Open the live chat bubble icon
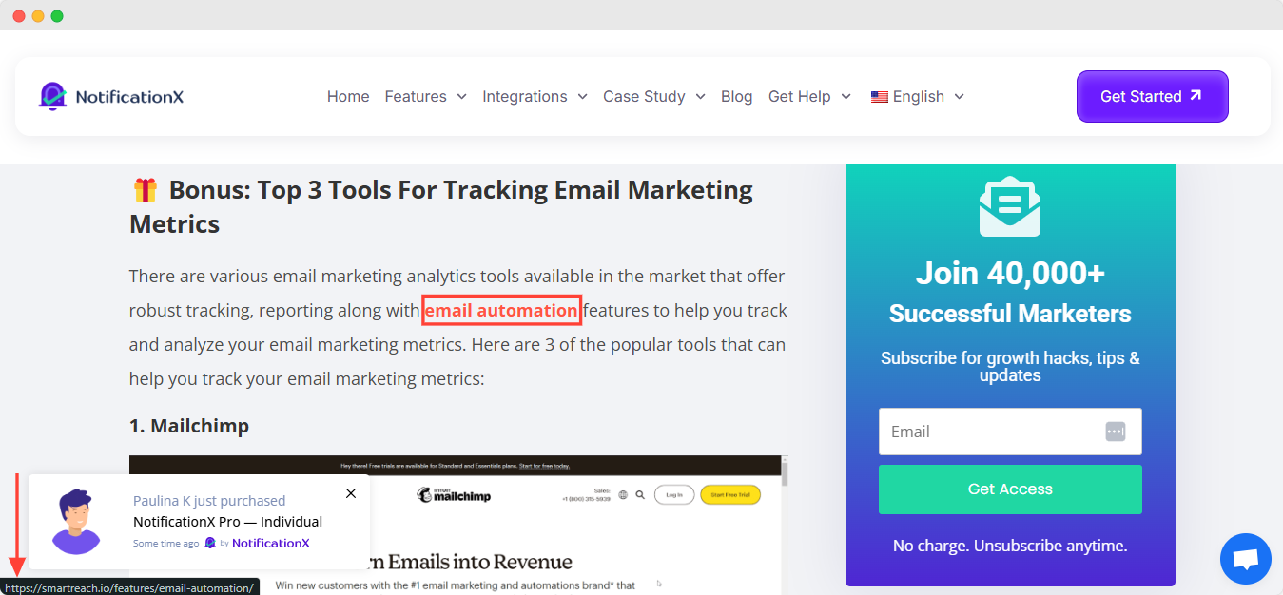This screenshot has height=595, width=1283. coord(1245,559)
